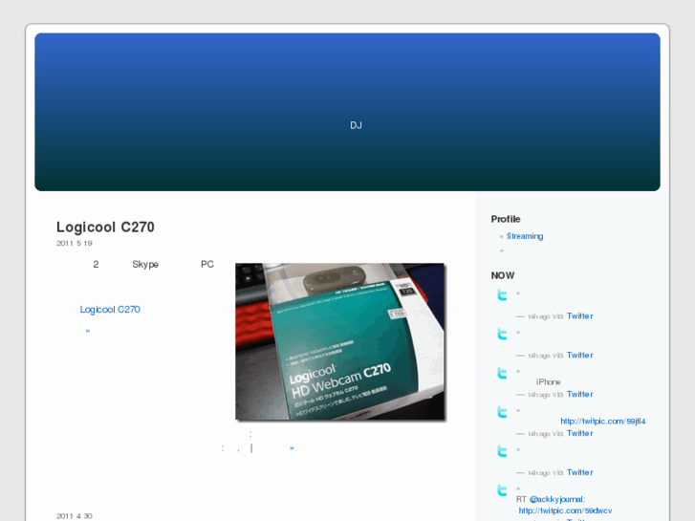Click the blue Logicool C270 link
This screenshot has height=521, width=695.
click(110, 310)
